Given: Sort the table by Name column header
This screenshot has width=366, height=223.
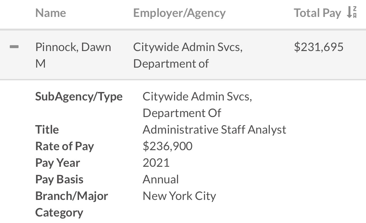Looking at the screenshot, I should (x=50, y=13).
